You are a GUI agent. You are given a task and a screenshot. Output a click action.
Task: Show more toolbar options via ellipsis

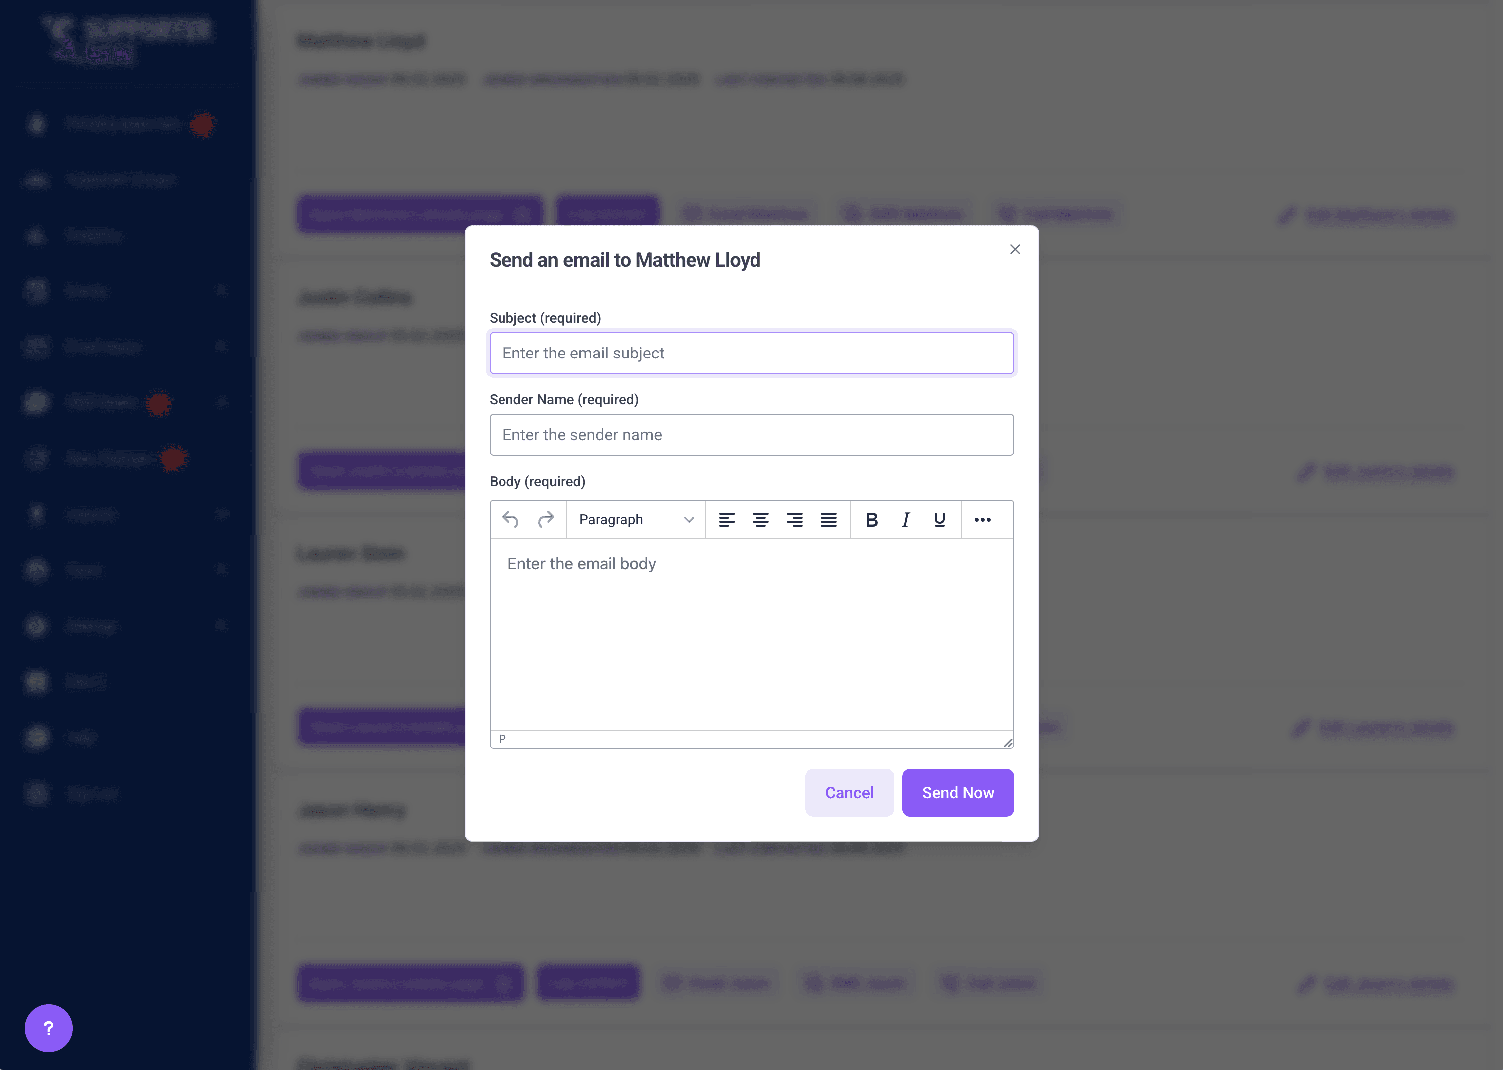point(982,520)
